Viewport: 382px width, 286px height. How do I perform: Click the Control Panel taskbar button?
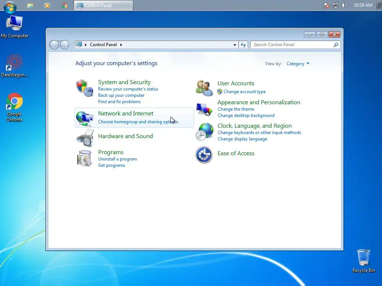103,5
